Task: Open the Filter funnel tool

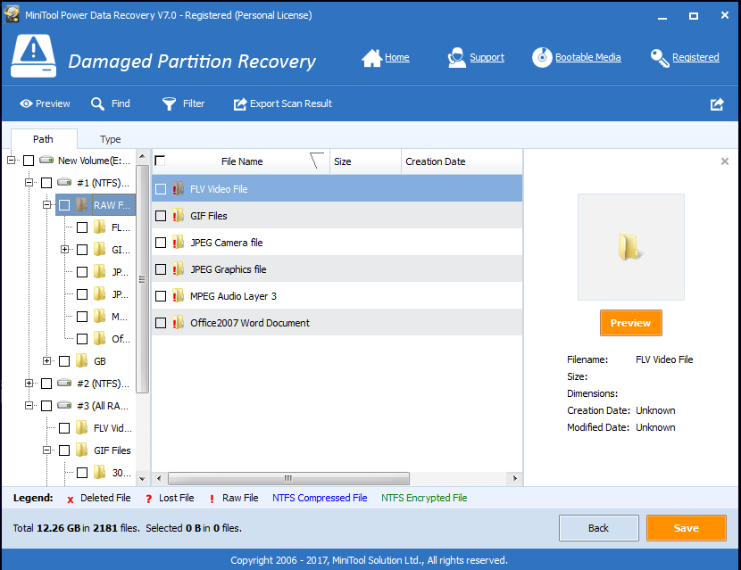Action: pyautogui.click(x=169, y=103)
